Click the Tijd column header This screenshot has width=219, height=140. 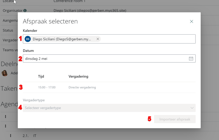(41, 76)
